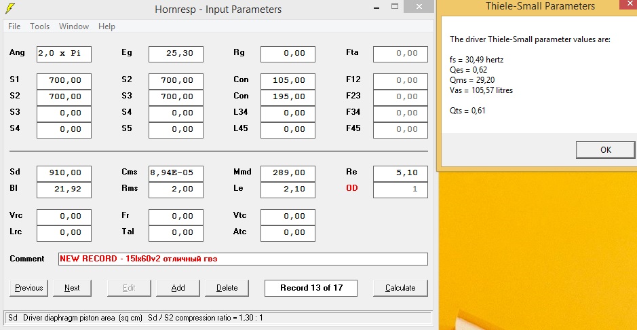Click the F23 input field
The image size is (637, 330).
pos(400,98)
